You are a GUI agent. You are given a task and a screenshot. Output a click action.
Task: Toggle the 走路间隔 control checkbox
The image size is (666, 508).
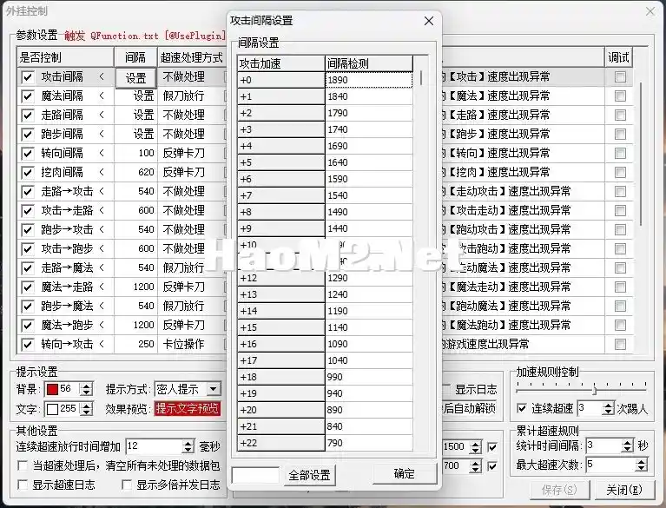(28, 115)
